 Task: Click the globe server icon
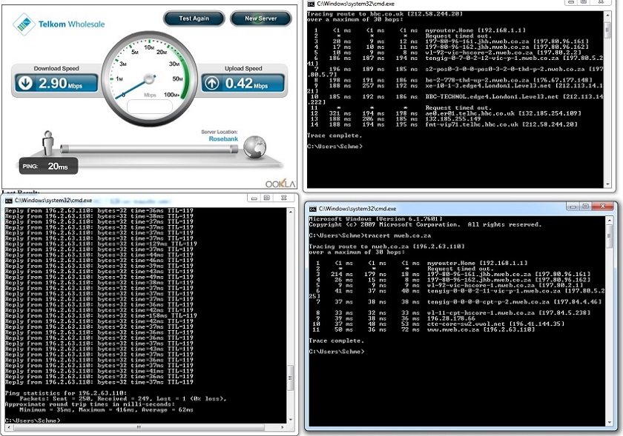(x=256, y=146)
